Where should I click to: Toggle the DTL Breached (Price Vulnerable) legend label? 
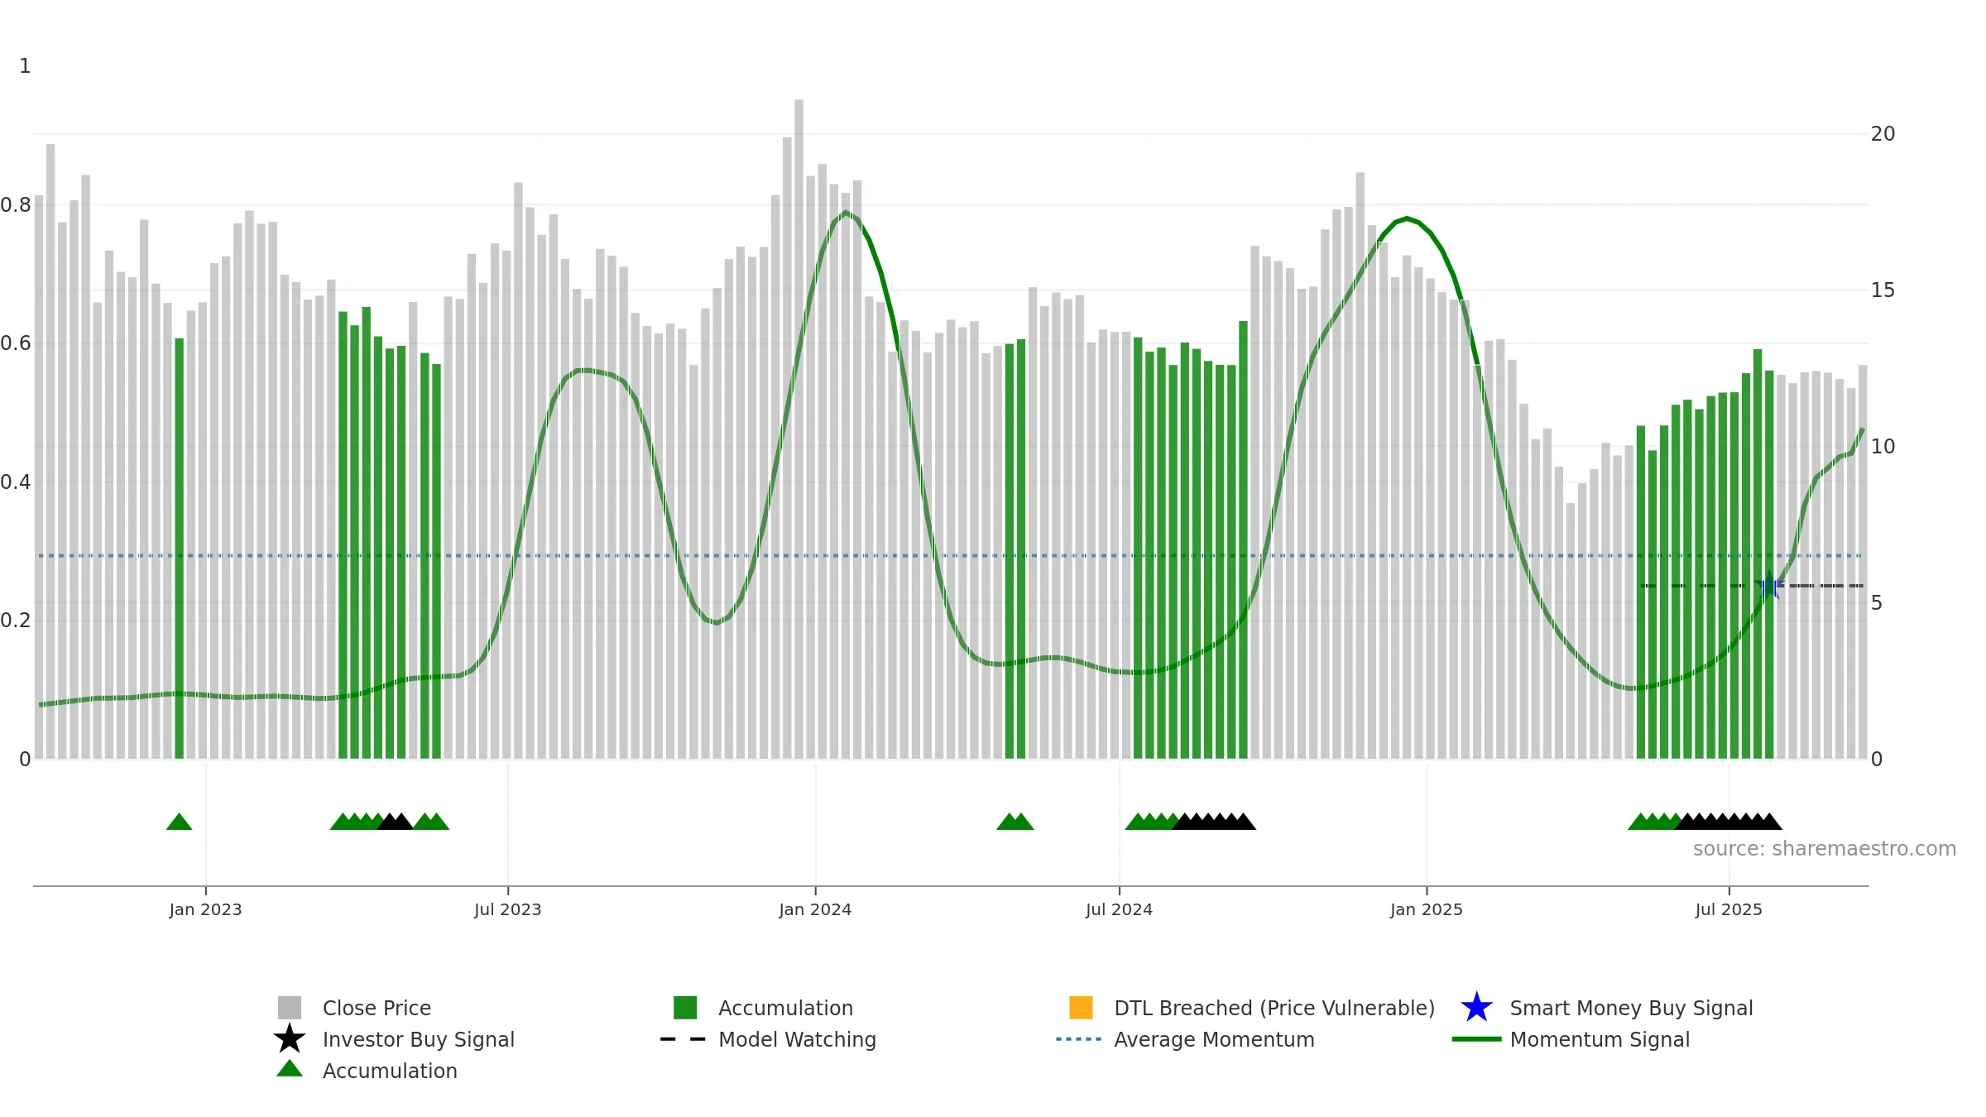(x=1274, y=1008)
